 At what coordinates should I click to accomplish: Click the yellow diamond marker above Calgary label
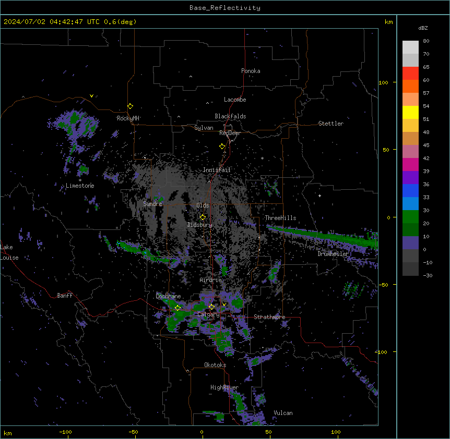click(x=211, y=307)
